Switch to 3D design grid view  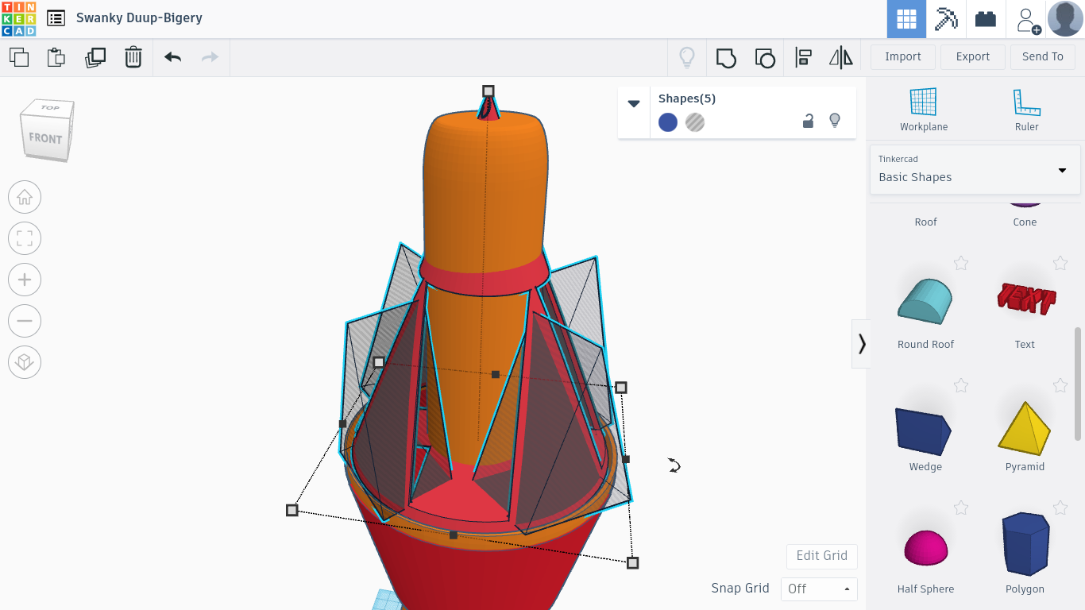(906, 19)
